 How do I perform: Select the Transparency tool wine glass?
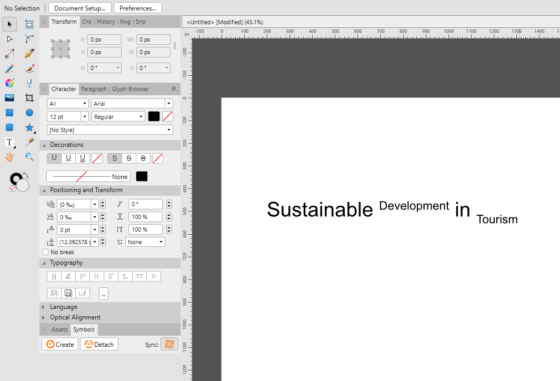coord(29,83)
